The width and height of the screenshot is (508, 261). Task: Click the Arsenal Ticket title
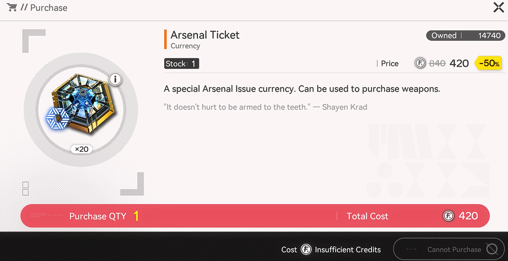point(205,35)
